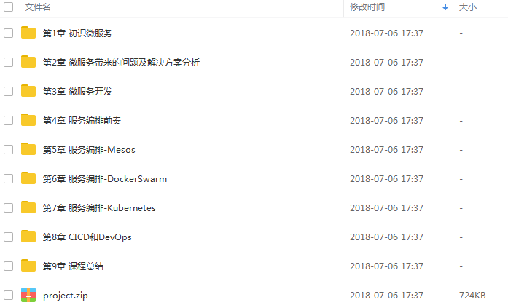
Task: Select the project.zip archive icon
Action: [x=28, y=295]
